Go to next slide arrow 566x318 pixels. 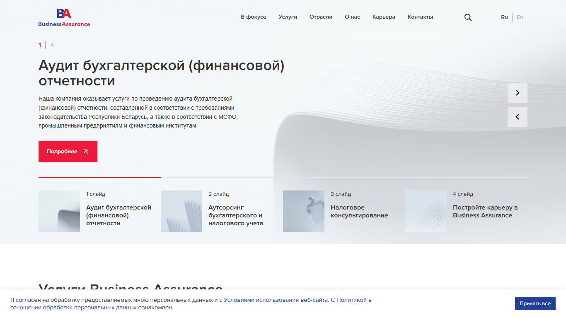point(518,93)
